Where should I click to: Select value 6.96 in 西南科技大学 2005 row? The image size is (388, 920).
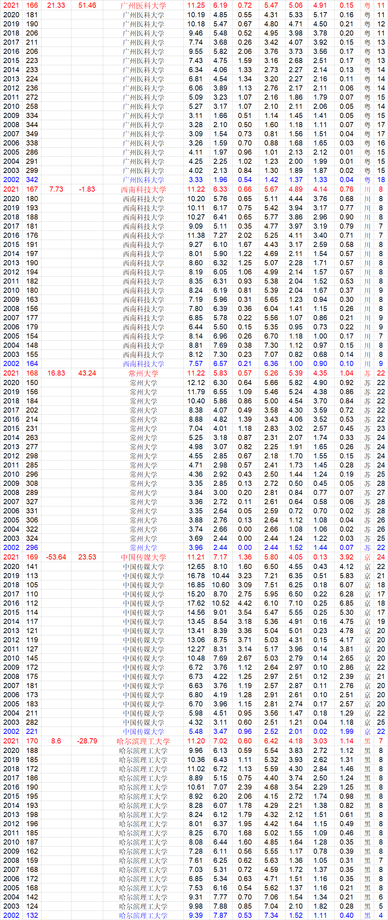(220, 336)
